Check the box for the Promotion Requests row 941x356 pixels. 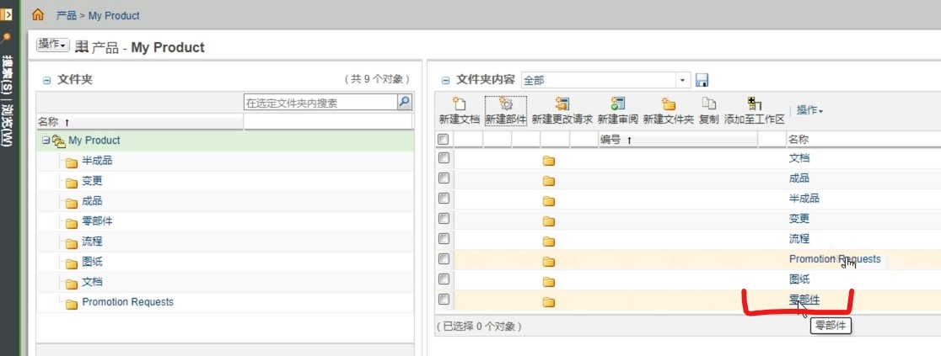point(444,259)
